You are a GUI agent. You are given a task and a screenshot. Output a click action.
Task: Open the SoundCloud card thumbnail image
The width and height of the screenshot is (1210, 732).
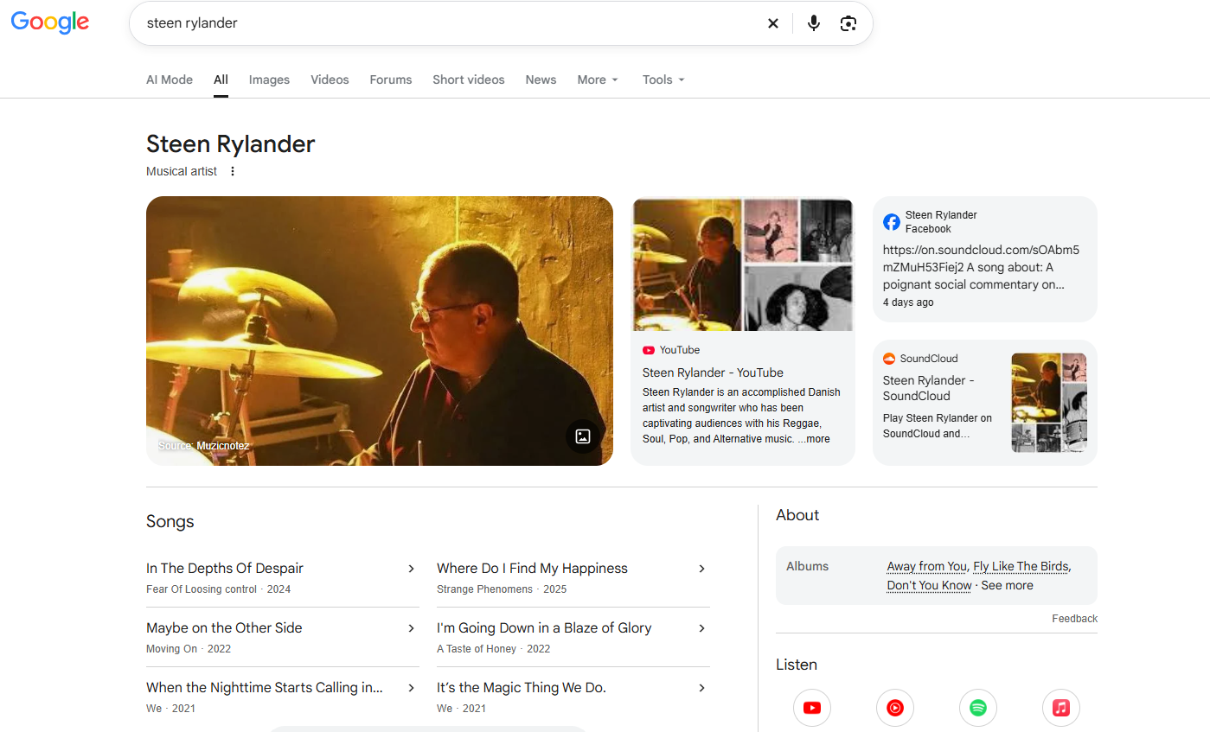click(x=1049, y=403)
